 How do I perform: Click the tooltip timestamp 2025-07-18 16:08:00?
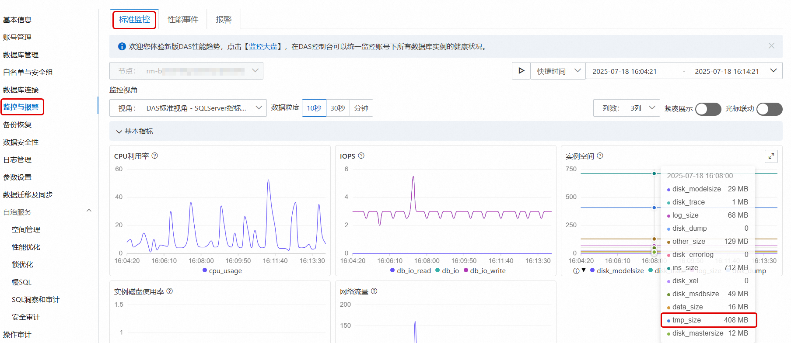[x=700, y=176]
